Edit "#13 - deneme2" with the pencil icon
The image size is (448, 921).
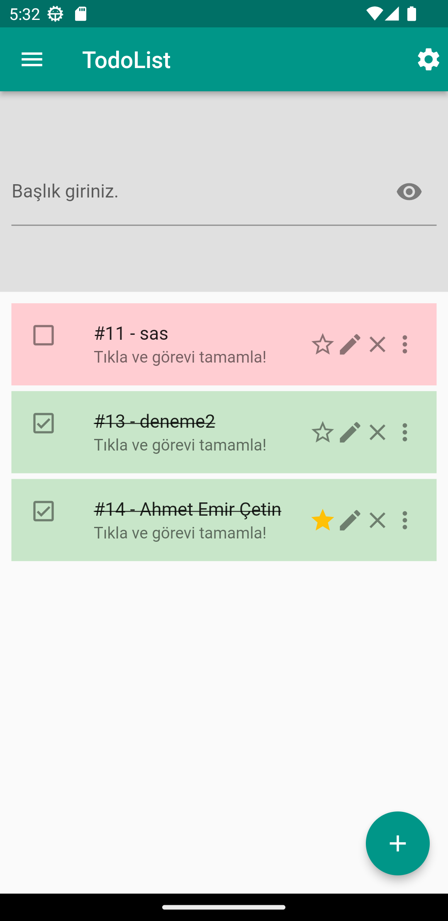pos(350,432)
